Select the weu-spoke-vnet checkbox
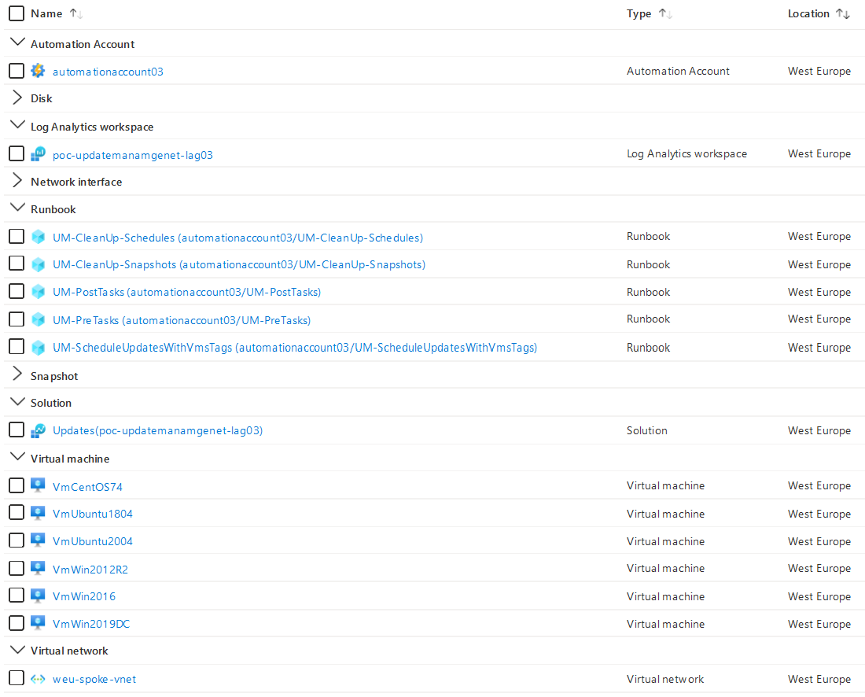865x697 pixels. (17, 677)
